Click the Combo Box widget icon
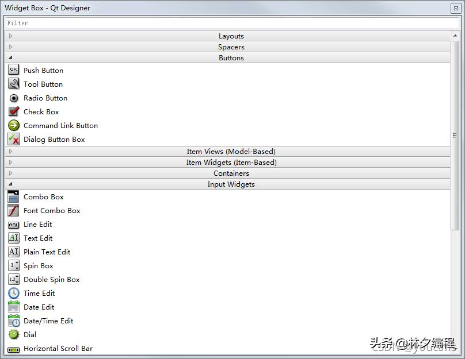465x359 pixels. [x=14, y=196]
